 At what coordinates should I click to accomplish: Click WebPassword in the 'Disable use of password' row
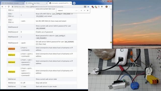[13, 32]
